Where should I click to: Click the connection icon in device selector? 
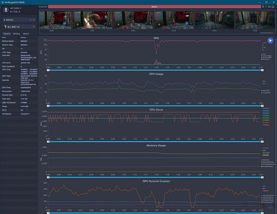(30, 20)
